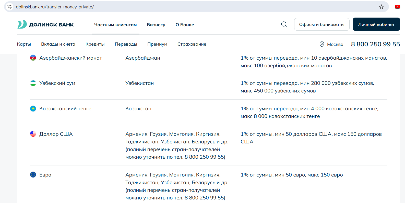Click the US dollar commission text

[311, 138]
